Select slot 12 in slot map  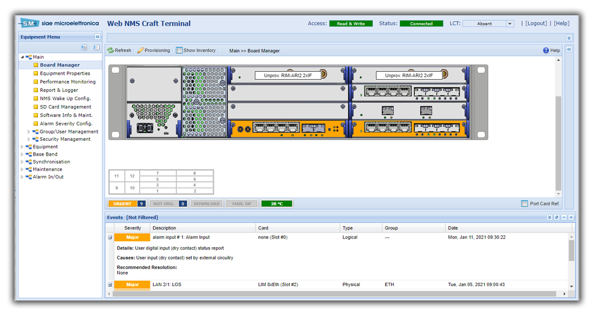pyautogui.click(x=132, y=176)
